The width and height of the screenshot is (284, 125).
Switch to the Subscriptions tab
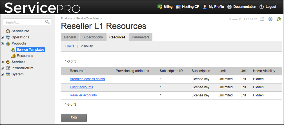click(x=92, y=37)
